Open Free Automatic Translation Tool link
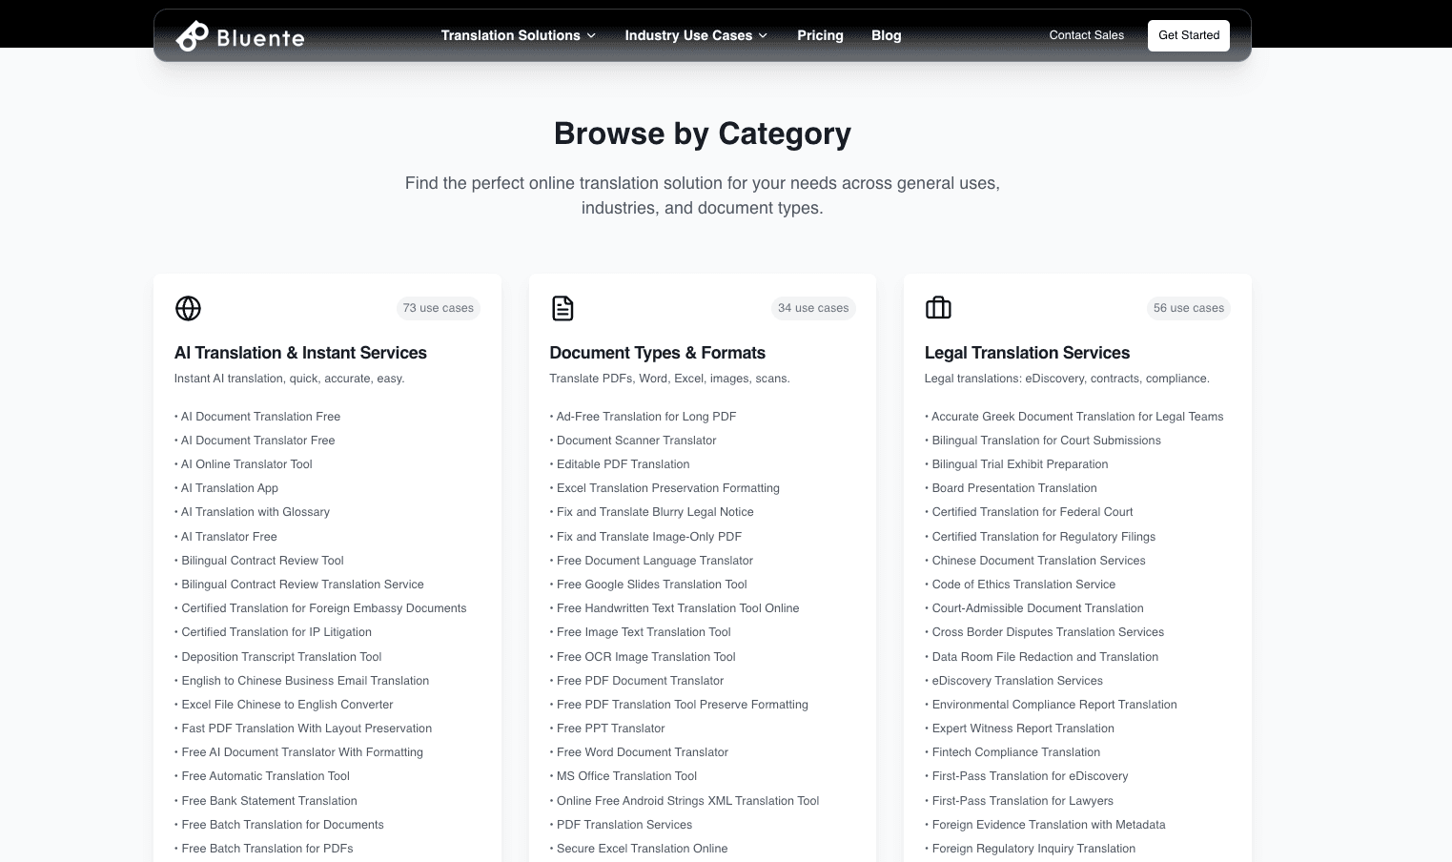The width and height of the screenshot is (1452, 862). click(x=265, y=776)
